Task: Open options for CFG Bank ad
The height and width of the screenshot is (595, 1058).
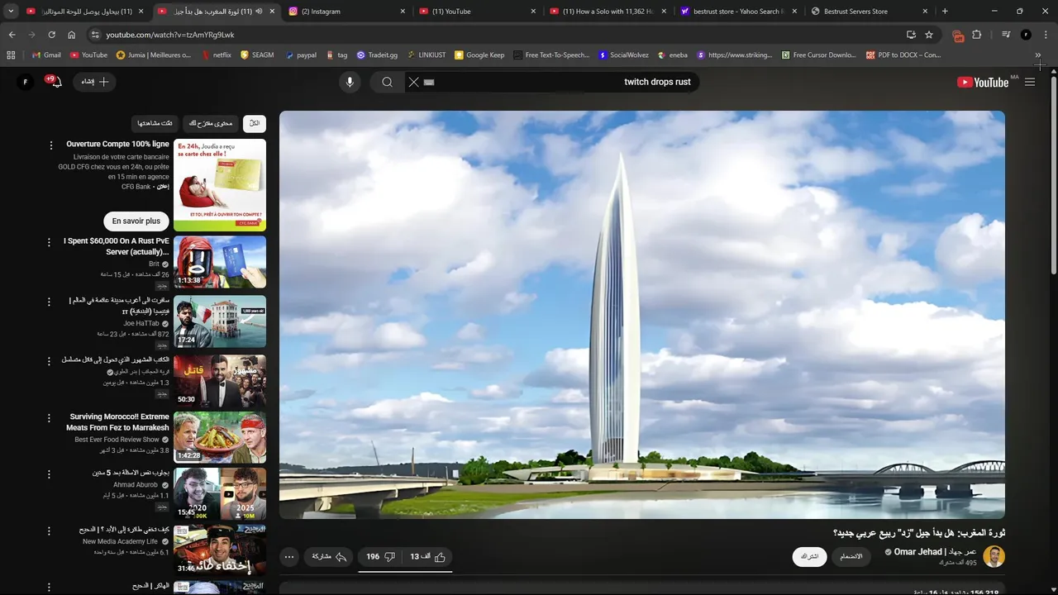Action: (x=50, y=145)
